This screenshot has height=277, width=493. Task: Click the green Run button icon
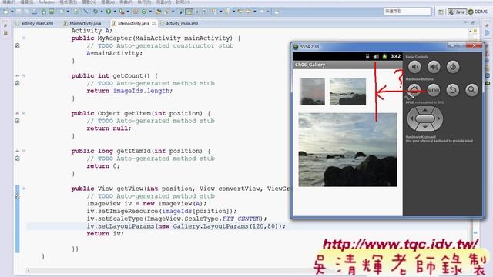pos(108,12)
